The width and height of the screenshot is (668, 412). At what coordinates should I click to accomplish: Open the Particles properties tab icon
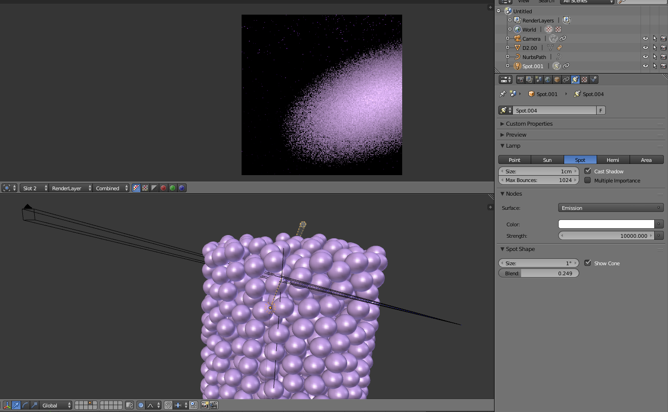[x=593, y=80]
